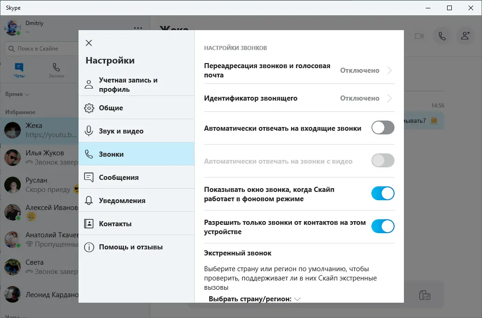Open call forwarding and voicemail chevron
The width and height of the screenshot is (482, 318).
point(390,70)
